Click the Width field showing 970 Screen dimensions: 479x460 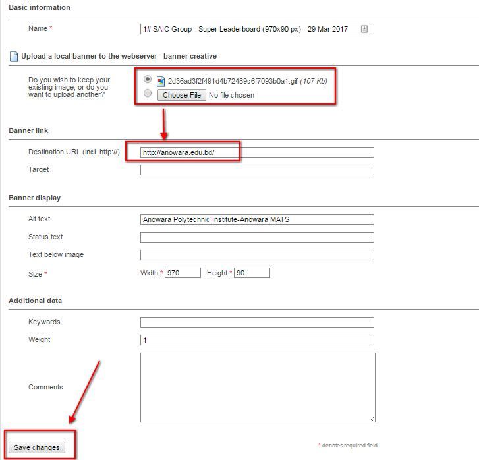click(183, 273)
